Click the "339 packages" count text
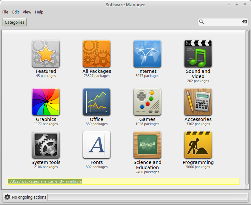This screenshot has height=205, width=251. 97,124
